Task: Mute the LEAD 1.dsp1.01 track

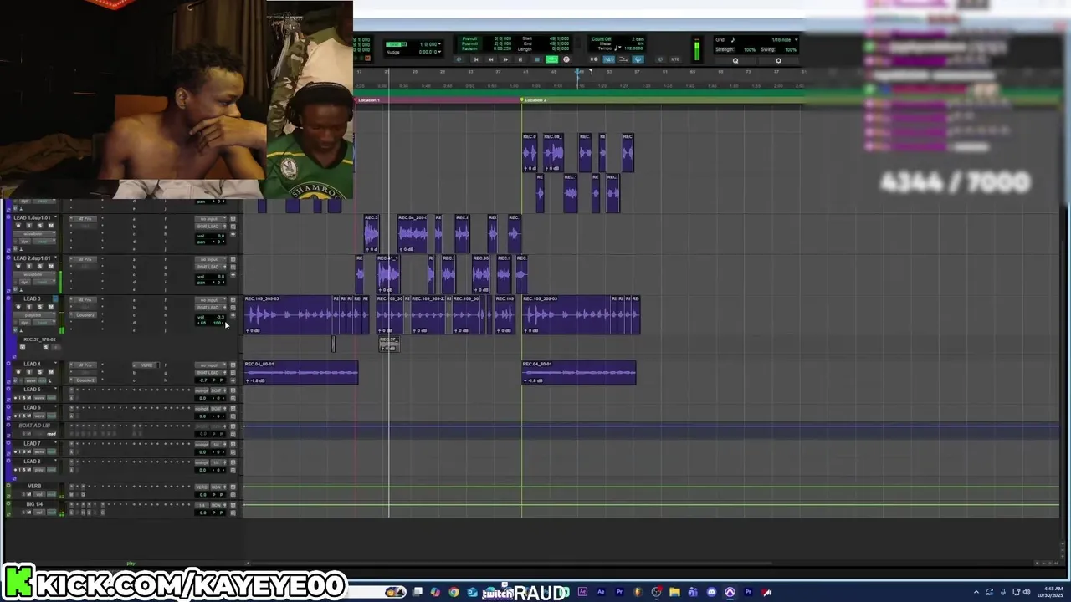Action: [51, 226]
